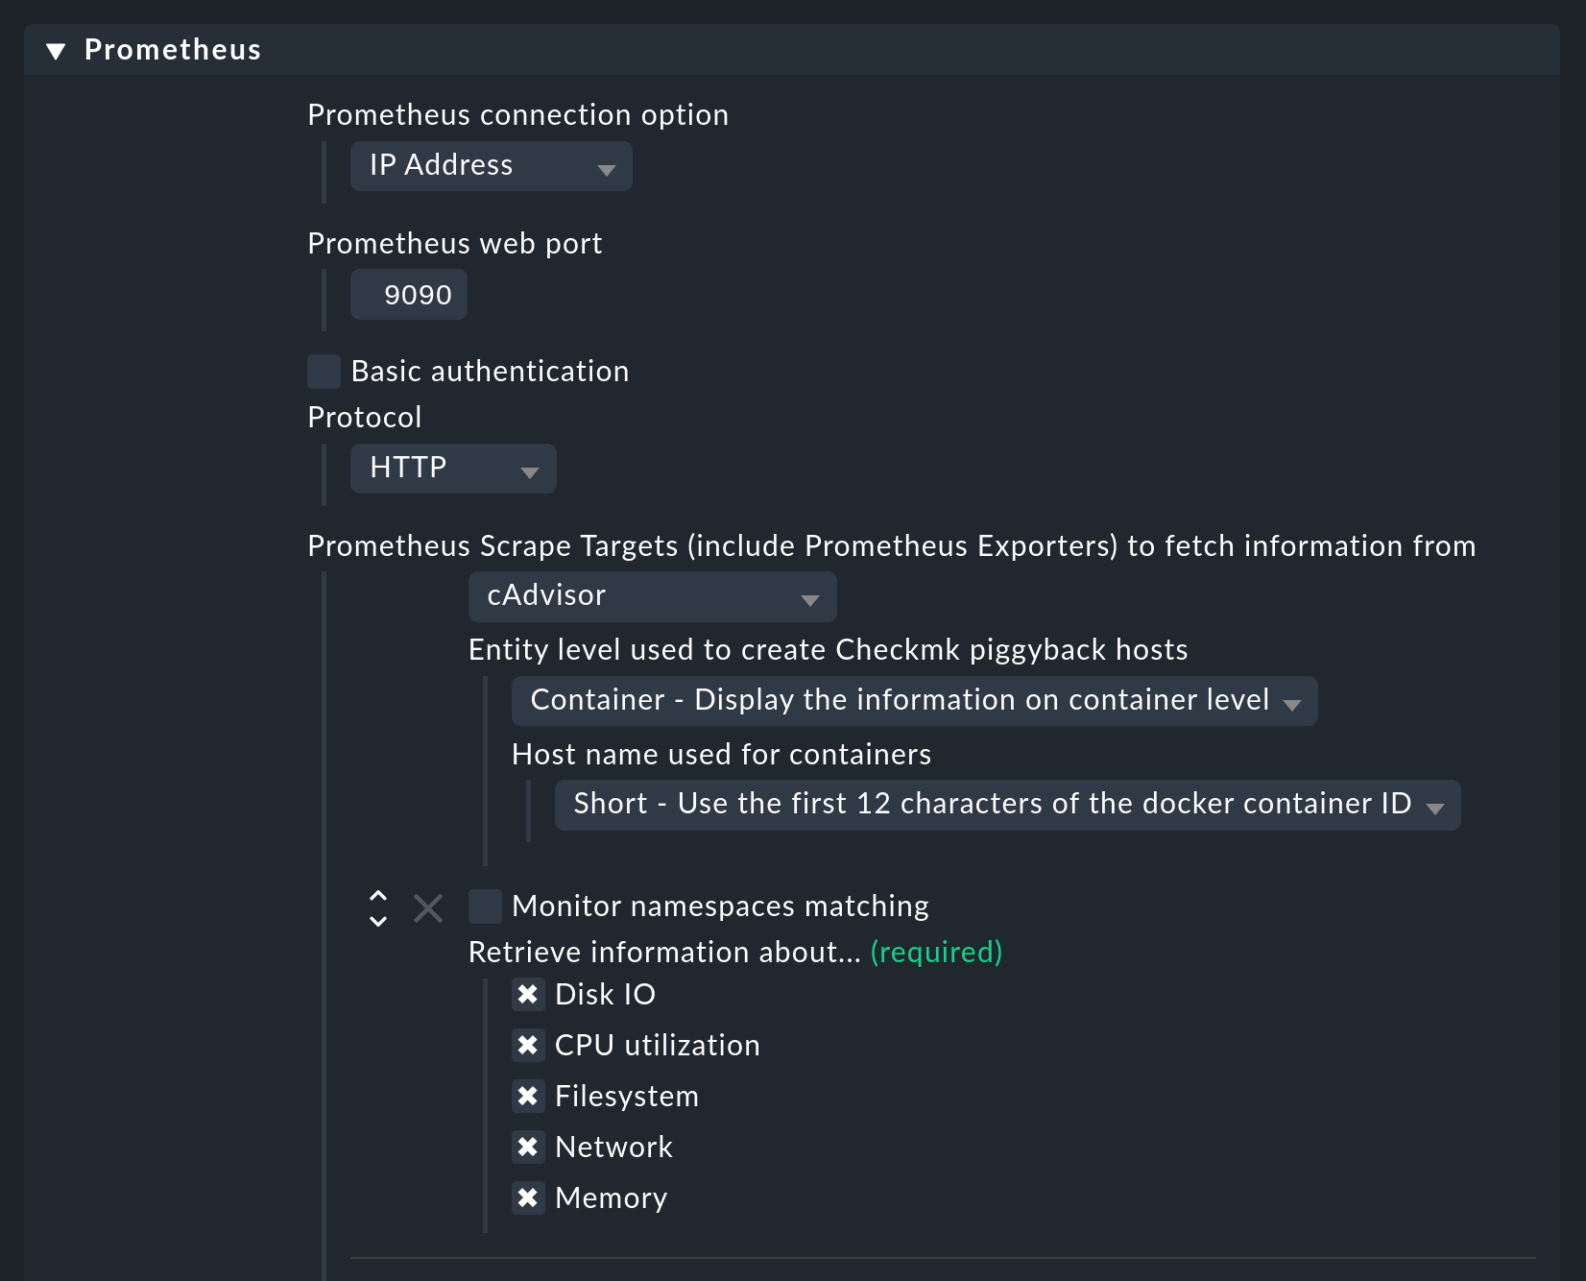Open the cAdvisor scrape target dropdown
1586x1281 pixels.
652,596
